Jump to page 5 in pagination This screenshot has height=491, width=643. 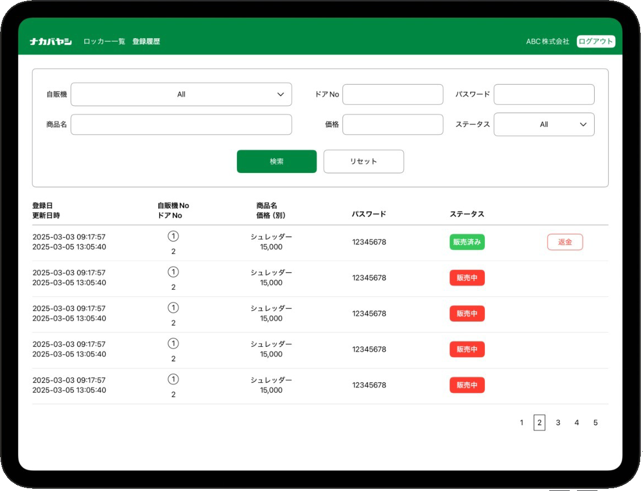595,423
